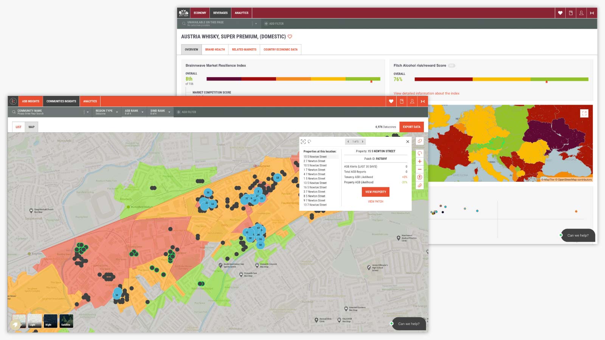The image size is (605, 340).
Task: Select the Overview tab
Action: (191, 49)
